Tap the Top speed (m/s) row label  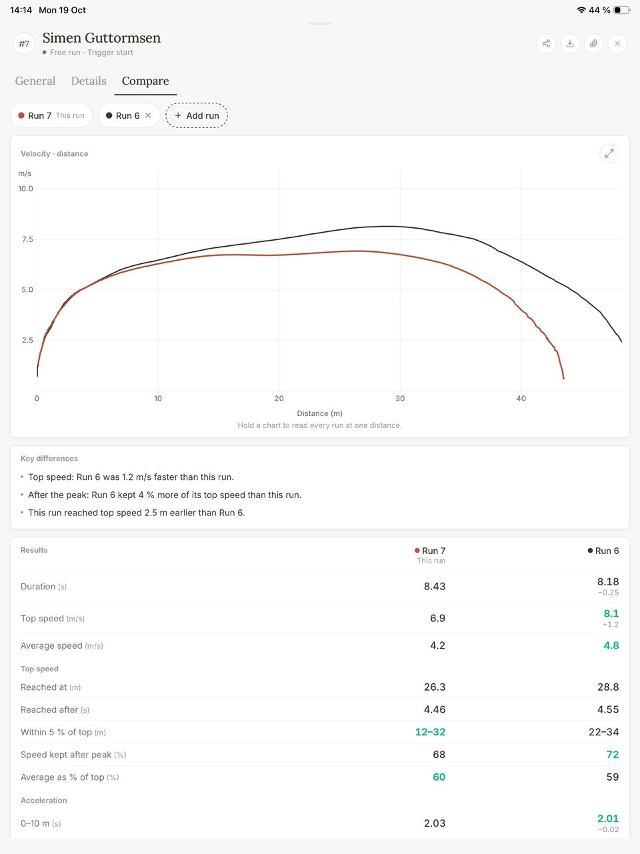click(53, 619)
